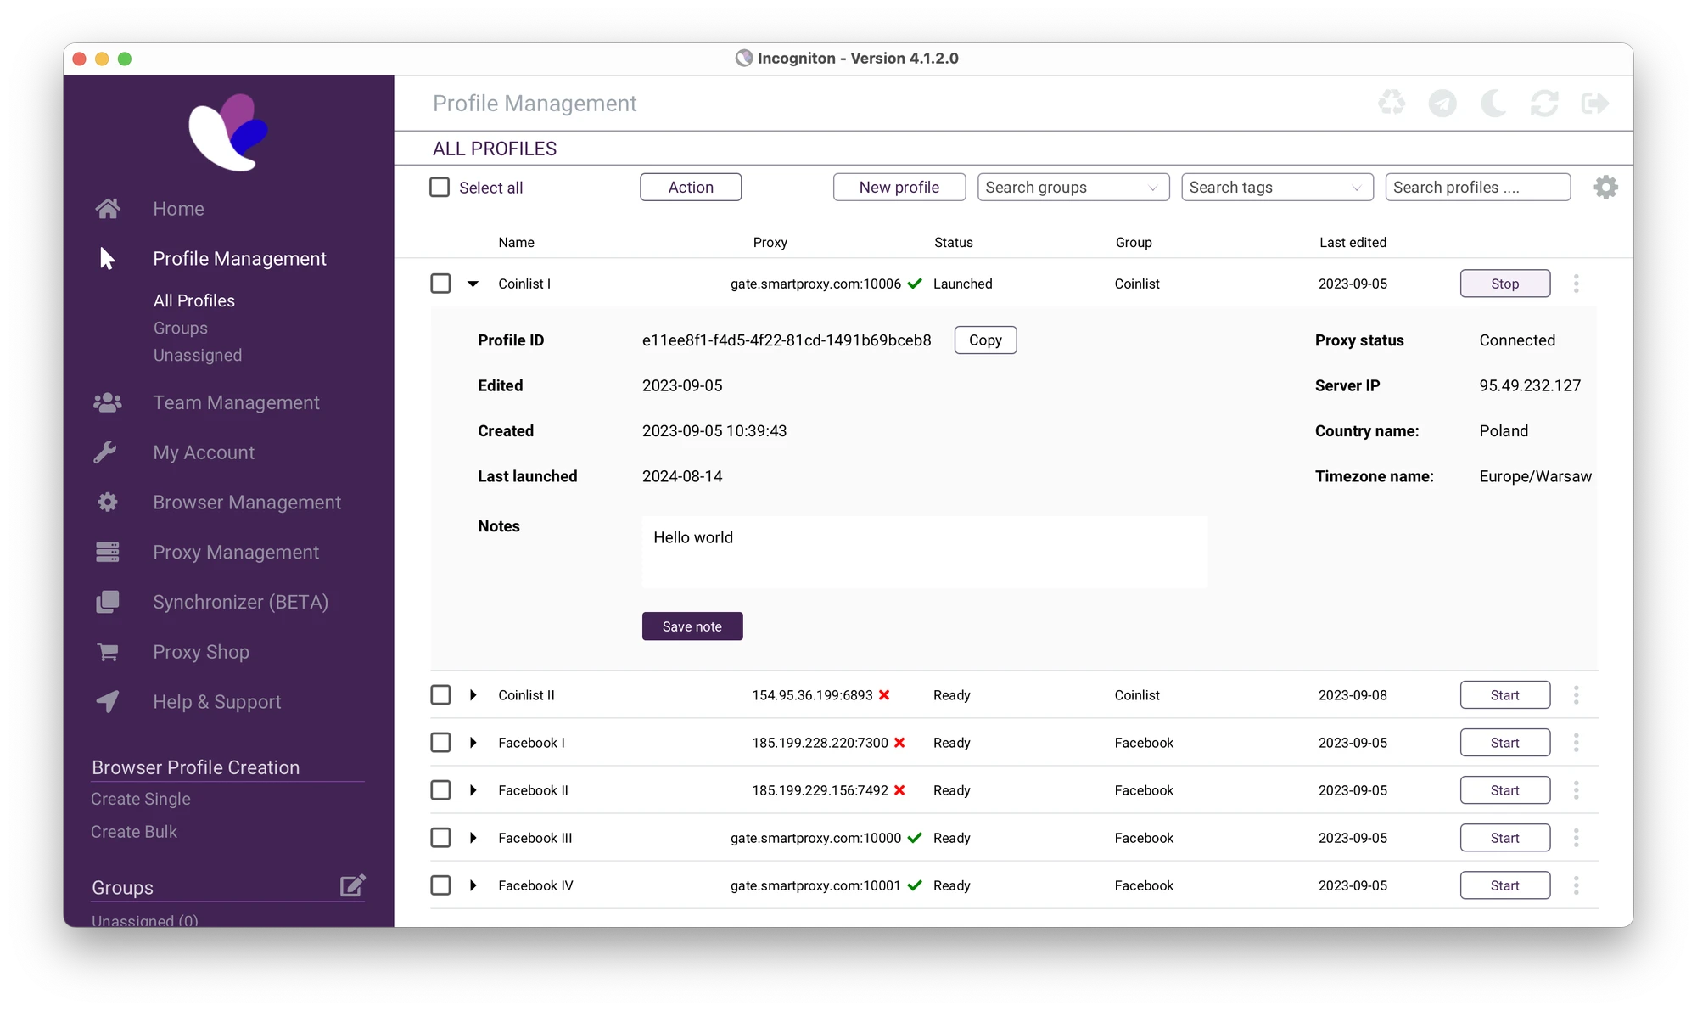This screenshot has height=1011, width=1697.
Task: Expand the Facebook II profile details
Action: tap(473, 790)
